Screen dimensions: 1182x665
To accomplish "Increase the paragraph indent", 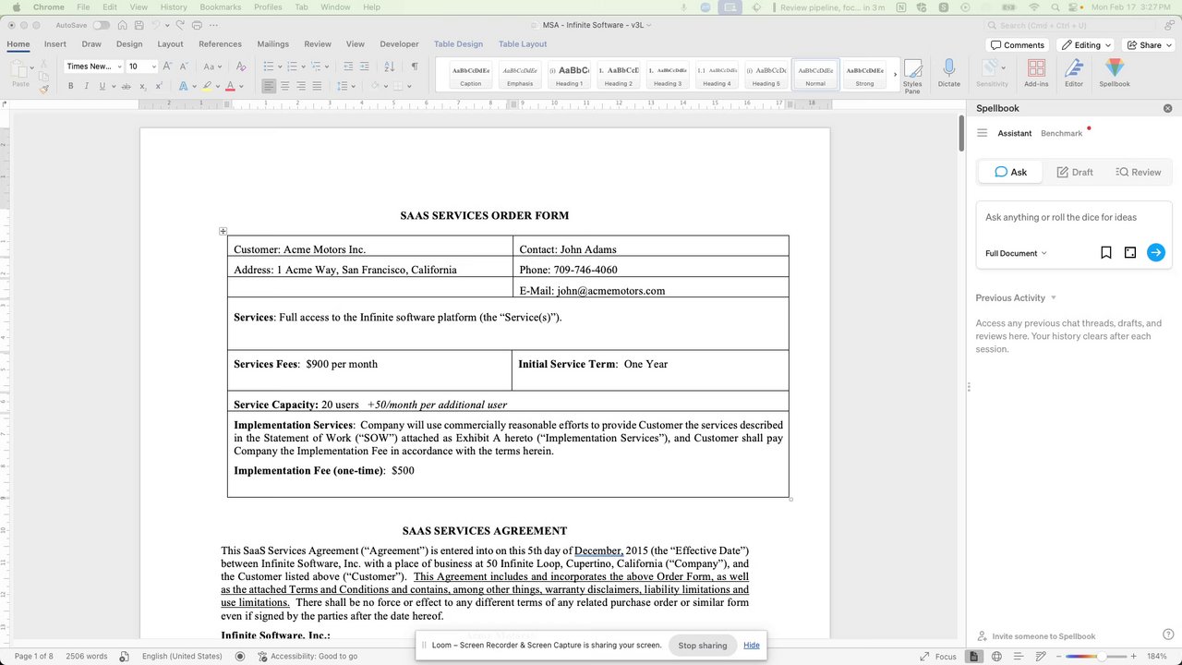I will pyautogui.click(x=366, y=66).
